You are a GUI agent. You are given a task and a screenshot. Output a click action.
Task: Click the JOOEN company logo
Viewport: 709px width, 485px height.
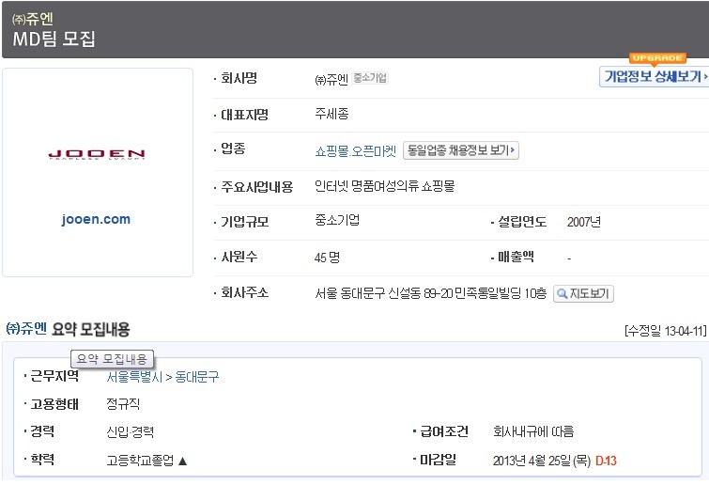point(97,155)
